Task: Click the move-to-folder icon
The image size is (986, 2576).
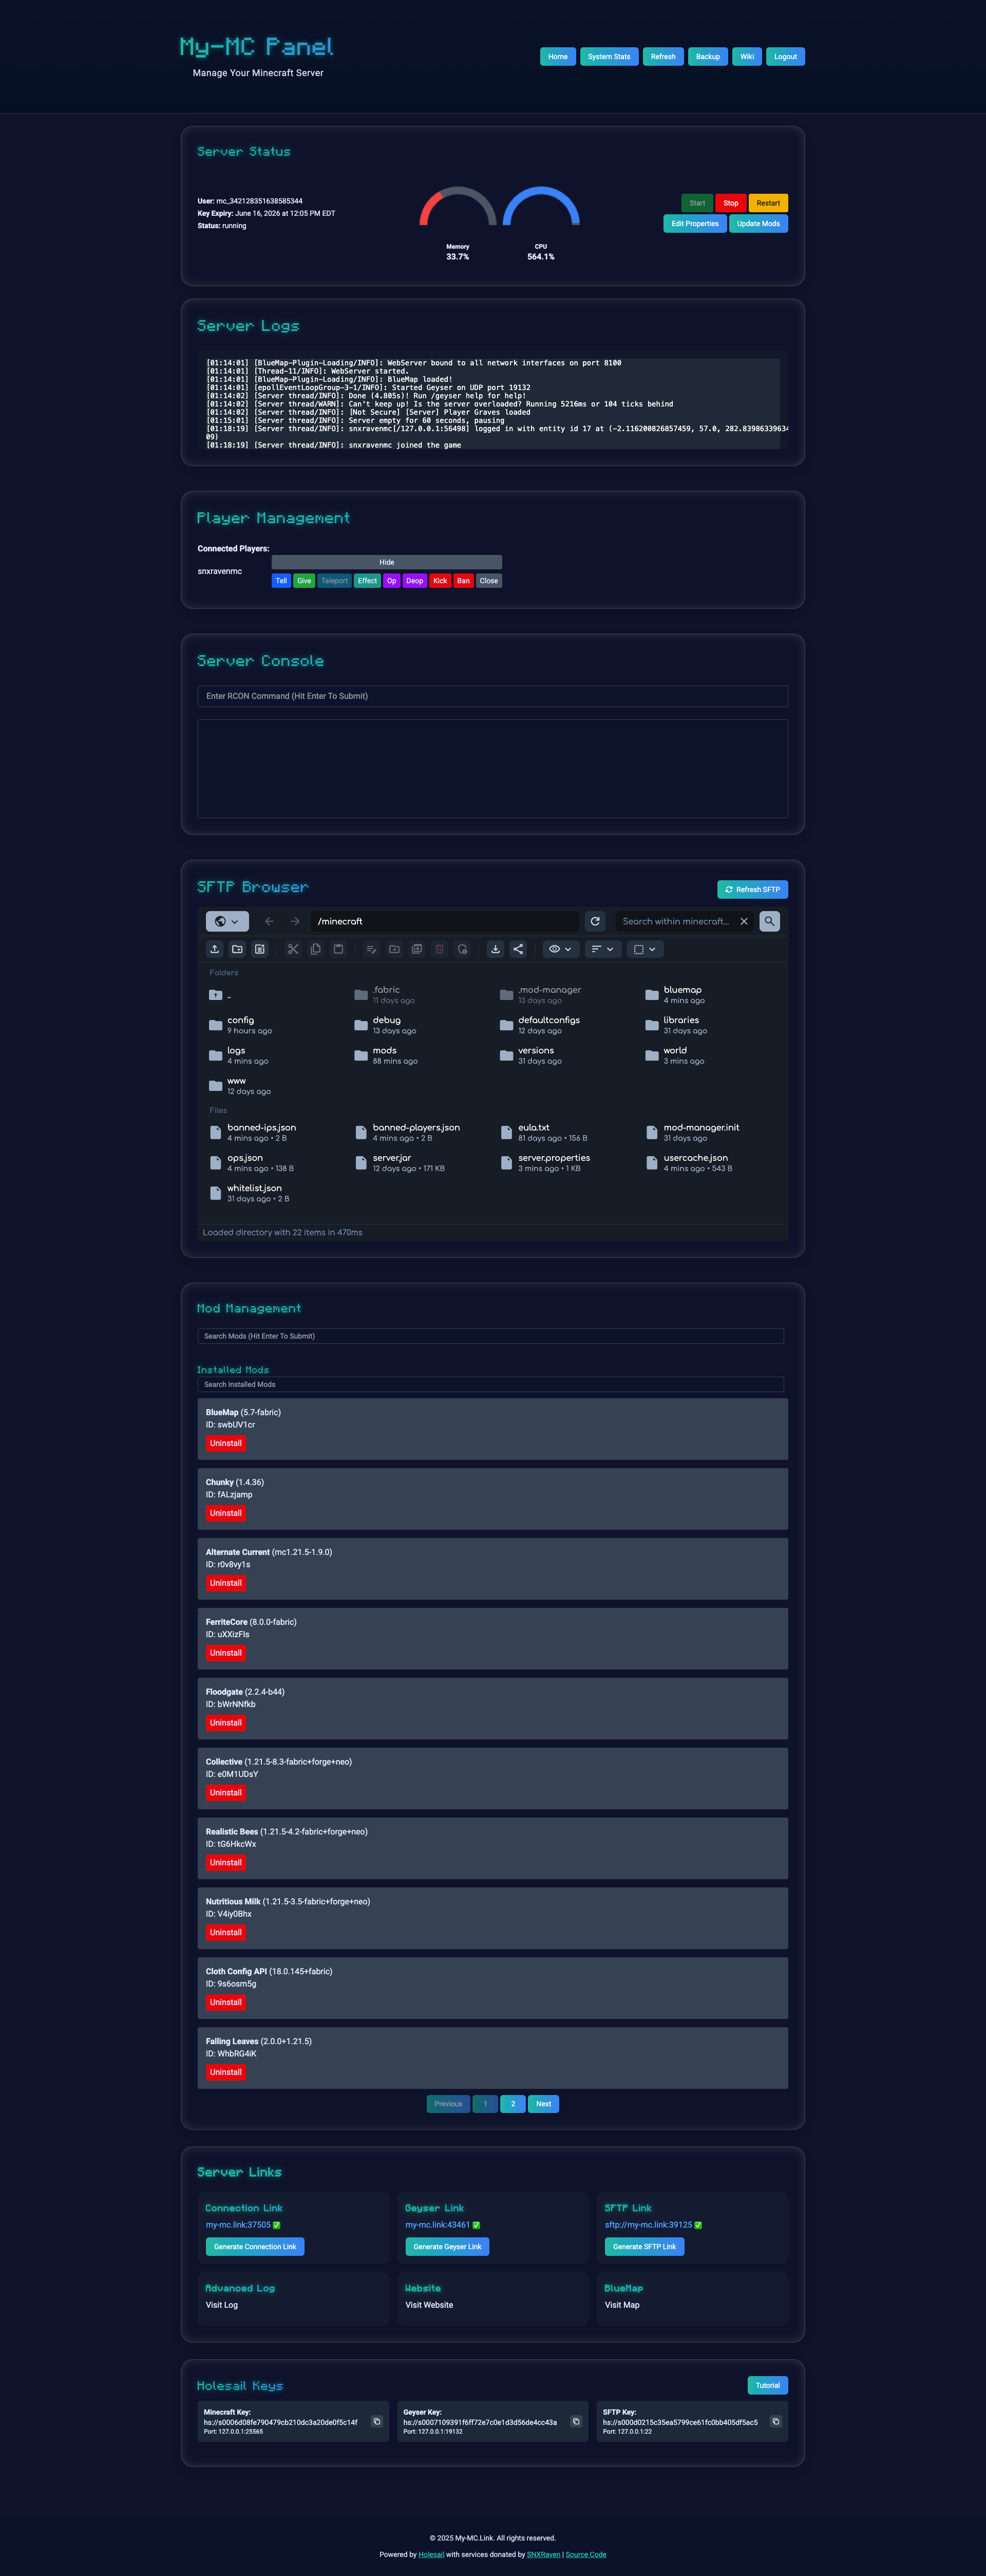Action: pyautogui.click(x=394, y=949)
